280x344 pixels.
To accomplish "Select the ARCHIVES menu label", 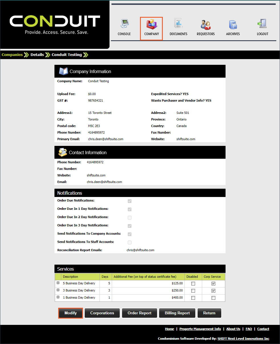I will [x=233, y=34].
